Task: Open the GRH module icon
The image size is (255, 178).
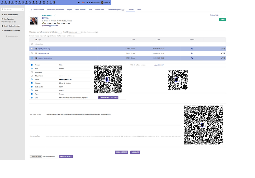Action: (33, 3)
